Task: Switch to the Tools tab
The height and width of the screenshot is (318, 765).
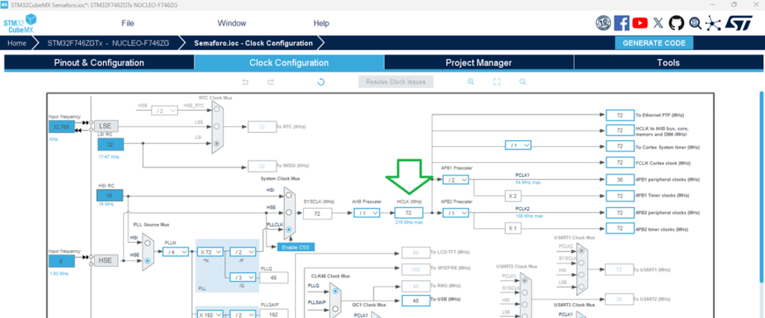Action: (x=668, y=63)
